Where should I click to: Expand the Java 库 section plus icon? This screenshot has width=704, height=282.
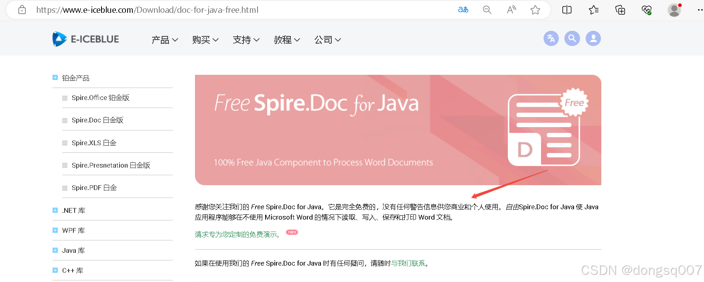coord(55,250)
